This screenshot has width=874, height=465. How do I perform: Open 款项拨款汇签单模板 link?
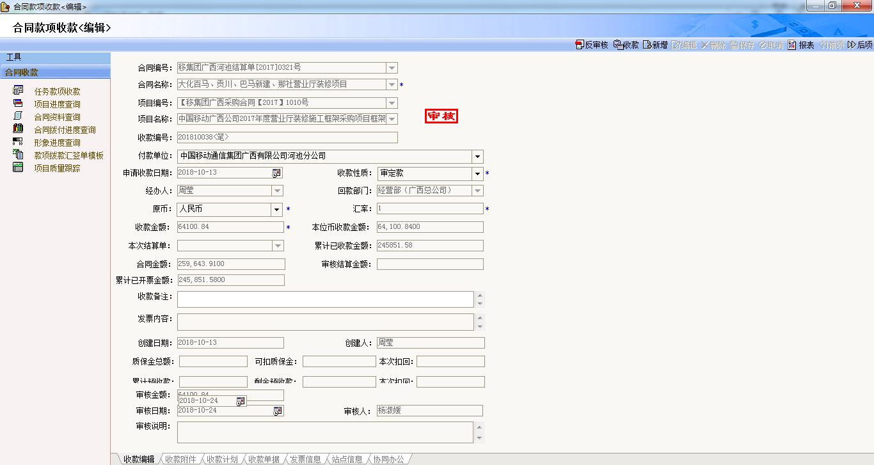pyautogui.click(x=68, y=155)
